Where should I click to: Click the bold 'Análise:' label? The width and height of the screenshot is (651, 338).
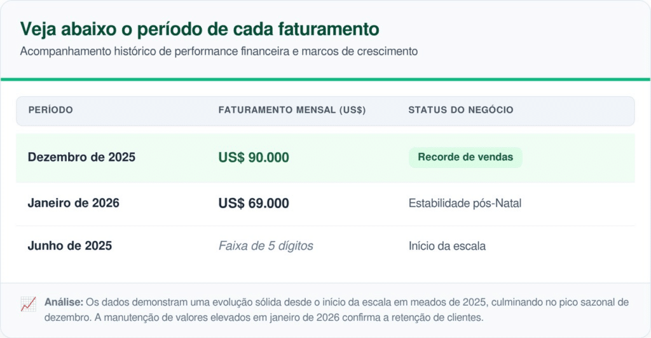64,302
